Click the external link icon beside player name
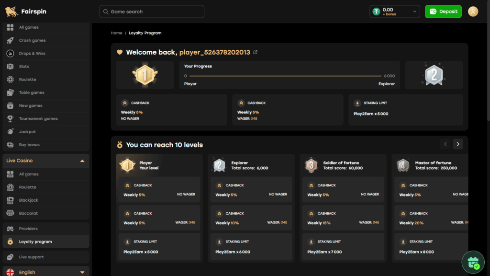The width and height of the screenshot is (490, 276). pyautogui.click(x=255, y=52)
